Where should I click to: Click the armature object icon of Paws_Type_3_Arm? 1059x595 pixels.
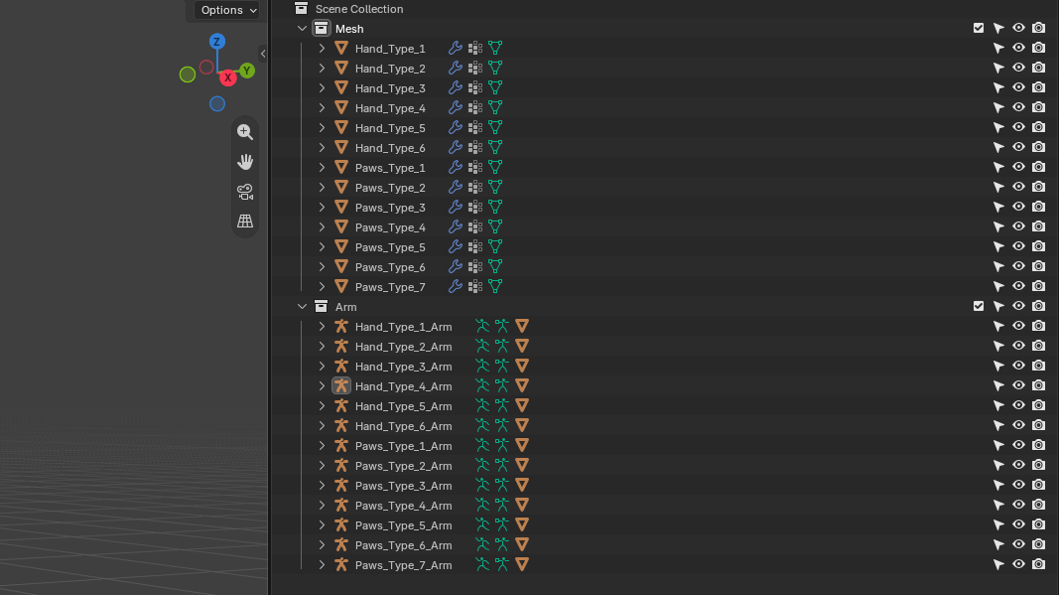click(341, 486)
